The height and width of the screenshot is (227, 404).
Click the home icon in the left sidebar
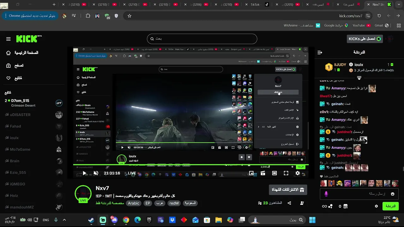click(9, 53)
